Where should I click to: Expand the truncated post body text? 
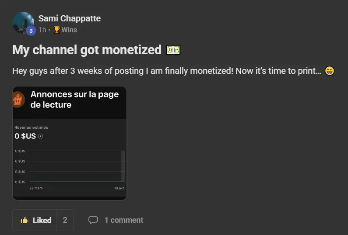click(167, 71)
